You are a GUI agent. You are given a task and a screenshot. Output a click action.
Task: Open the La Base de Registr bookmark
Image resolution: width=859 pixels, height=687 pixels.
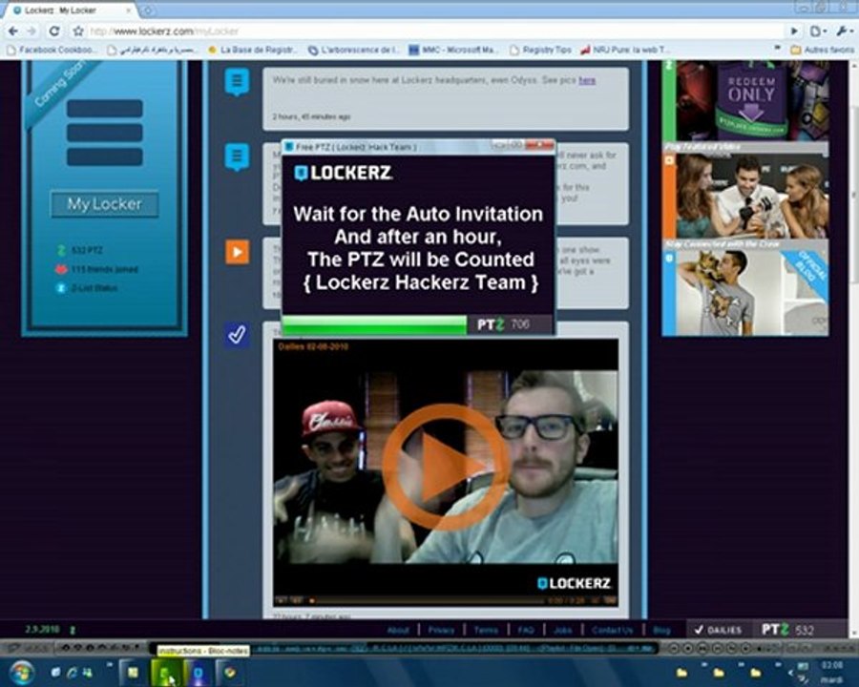[x=253, y=50]
